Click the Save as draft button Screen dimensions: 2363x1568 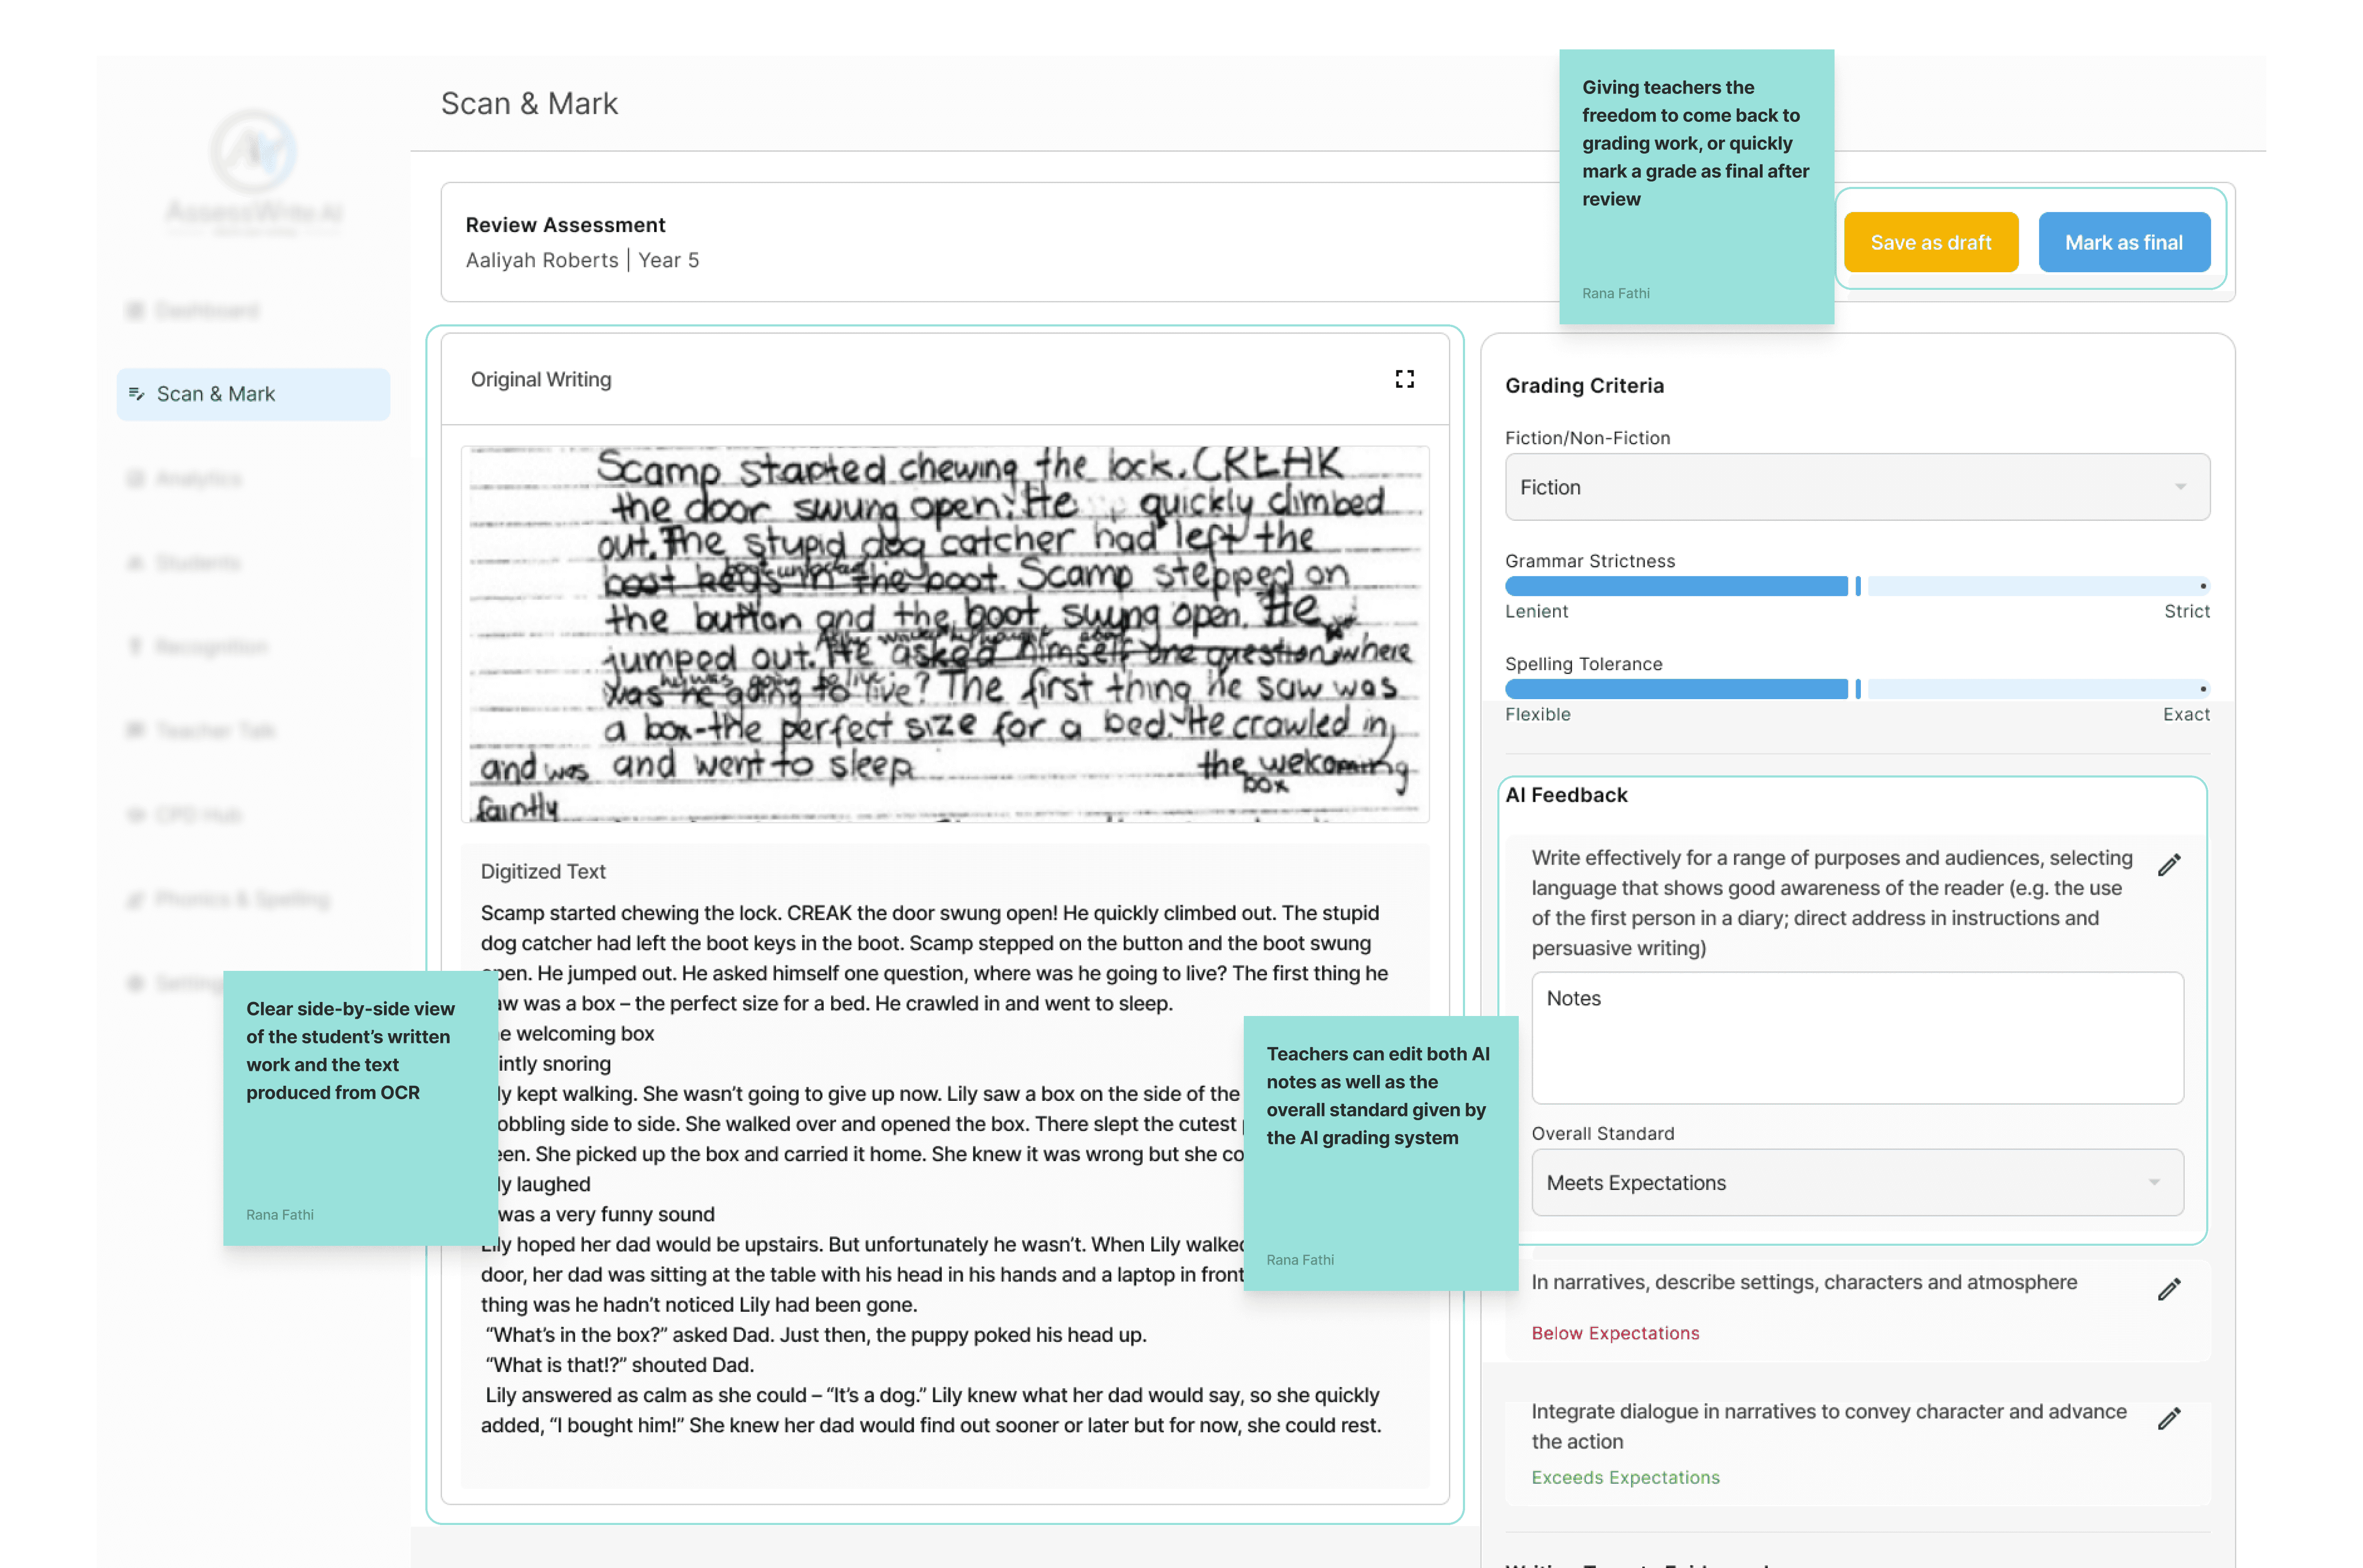pyautogui.click(x=1930, y=242)
